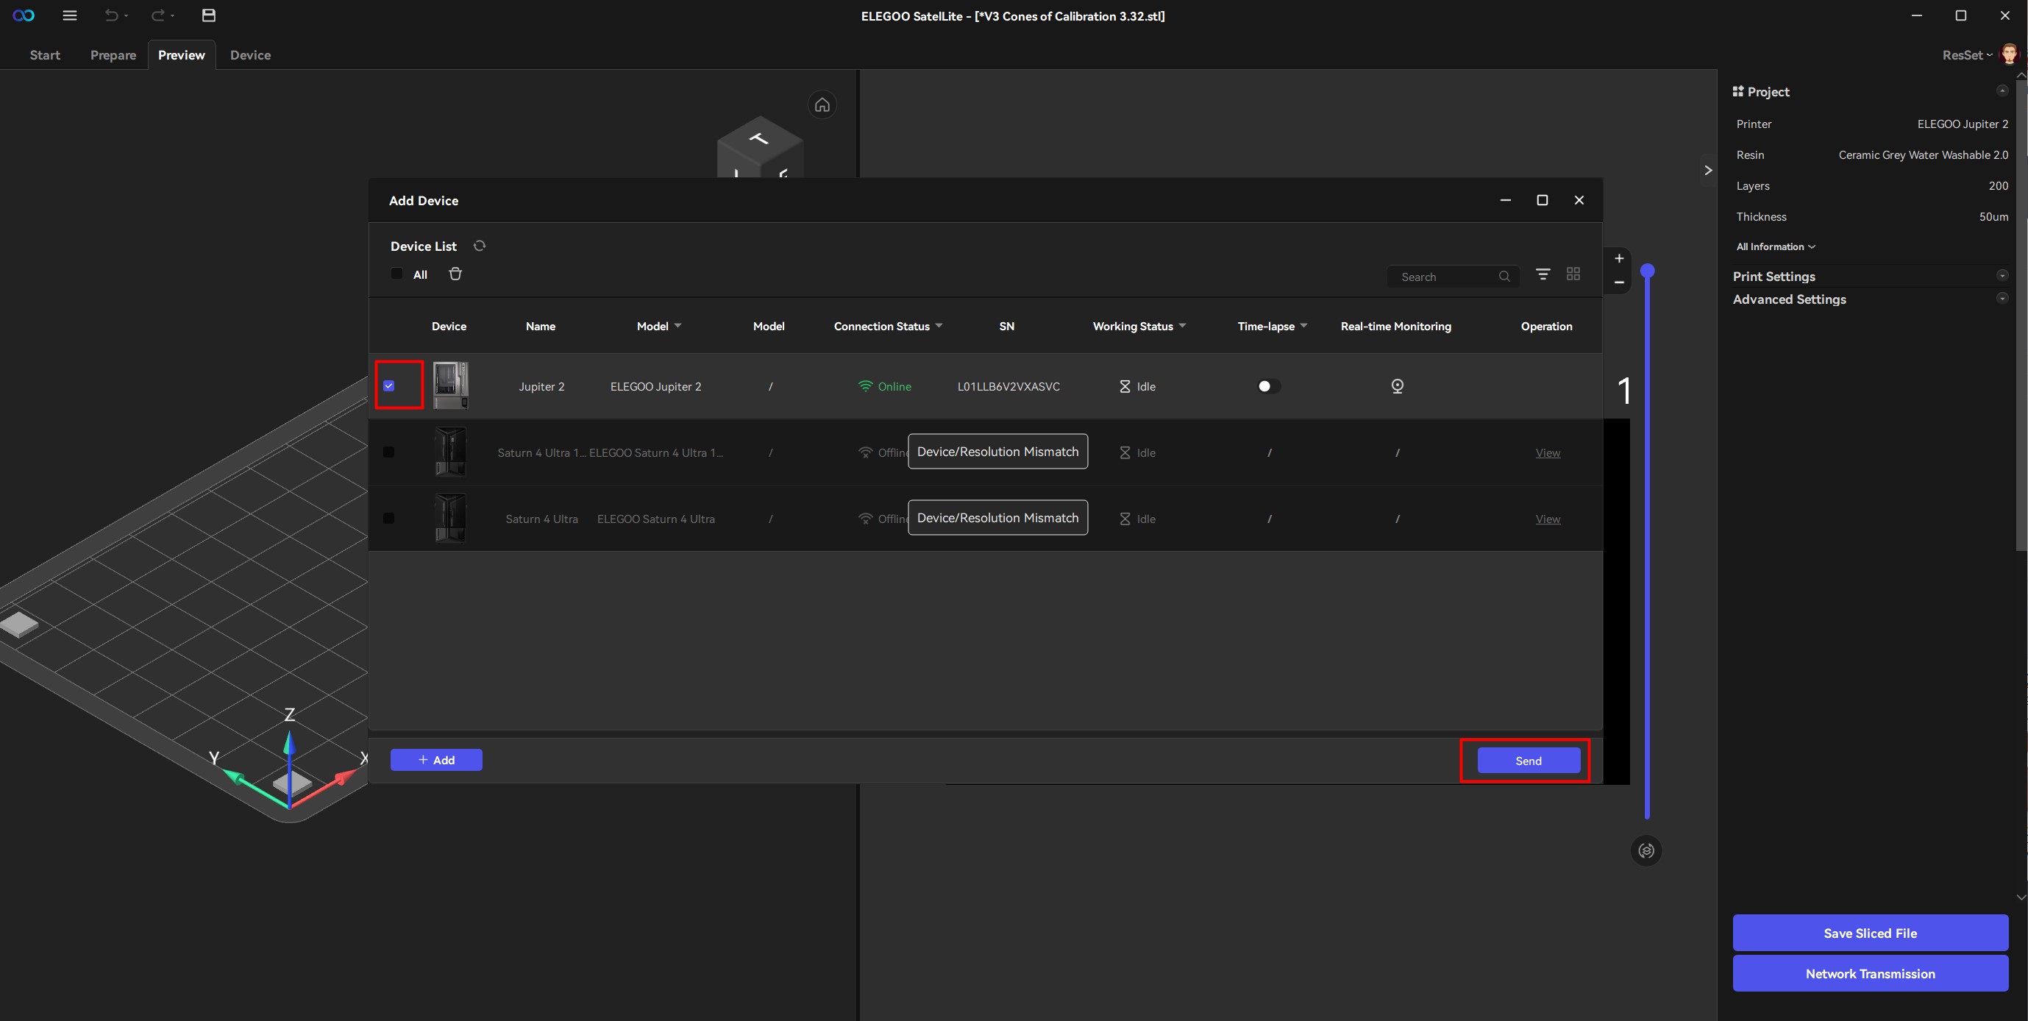Reset view with the home icon
This screenshot has width=2028, height=1021.
pos(822,104)
